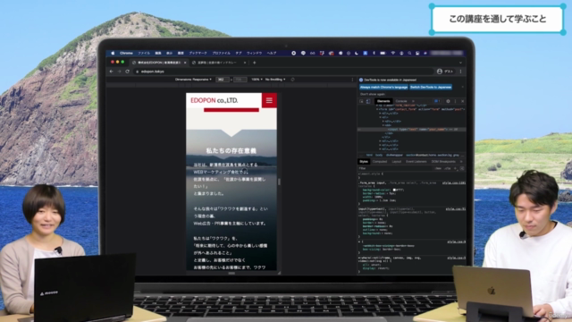
Task: Add a new style rule
Action: click(455, 168)
